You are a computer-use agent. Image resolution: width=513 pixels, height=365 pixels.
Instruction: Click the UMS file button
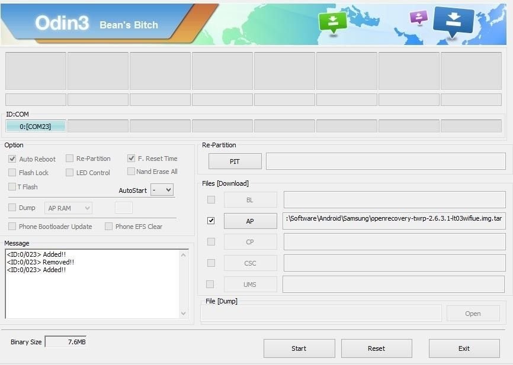coord(251,285)
